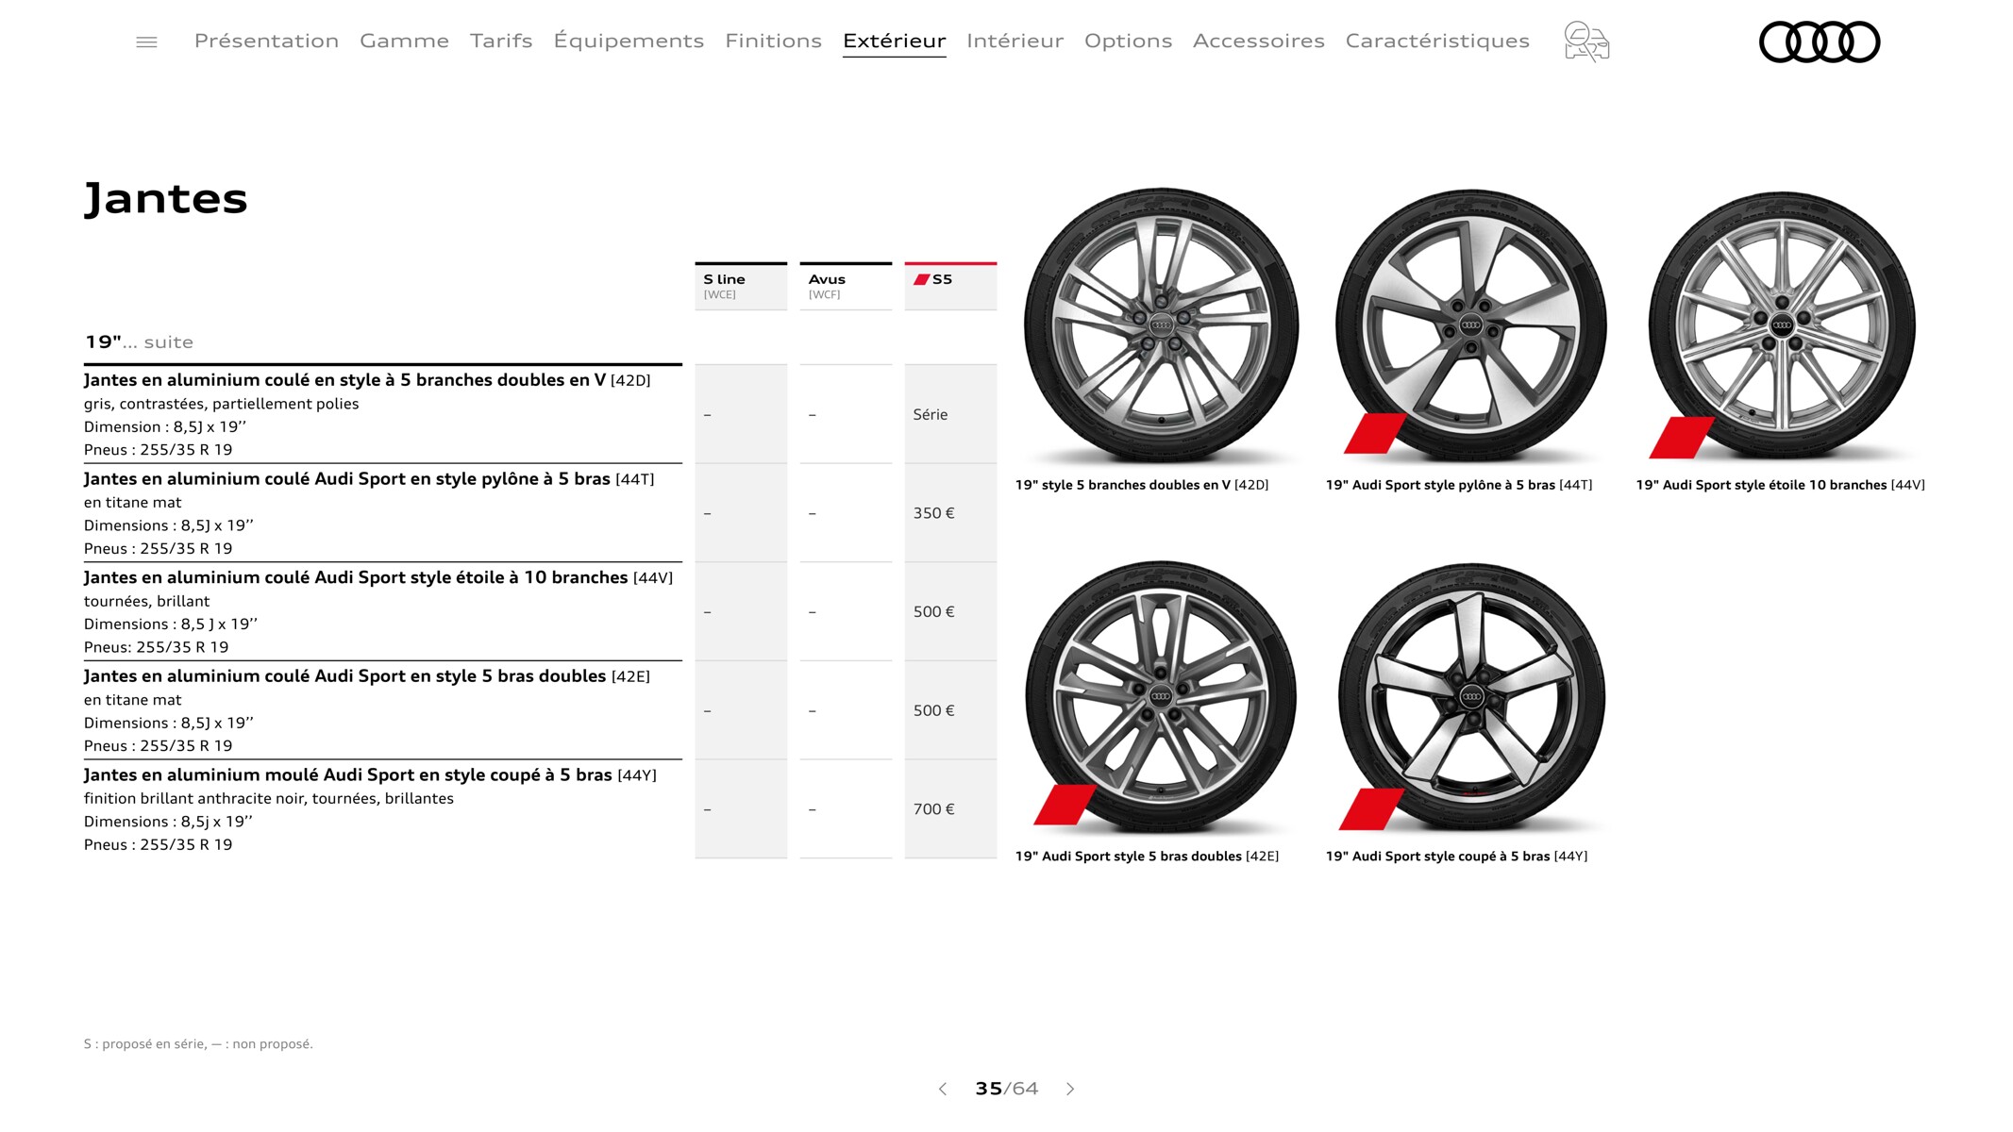Click the 44T pylône wheel image
The width and height of the screenshot is (2013, 1132).
pyautogui.click(x=1470, y=325)
